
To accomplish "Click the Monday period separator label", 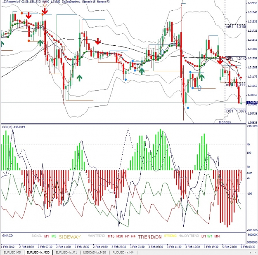I will point(225,122).
